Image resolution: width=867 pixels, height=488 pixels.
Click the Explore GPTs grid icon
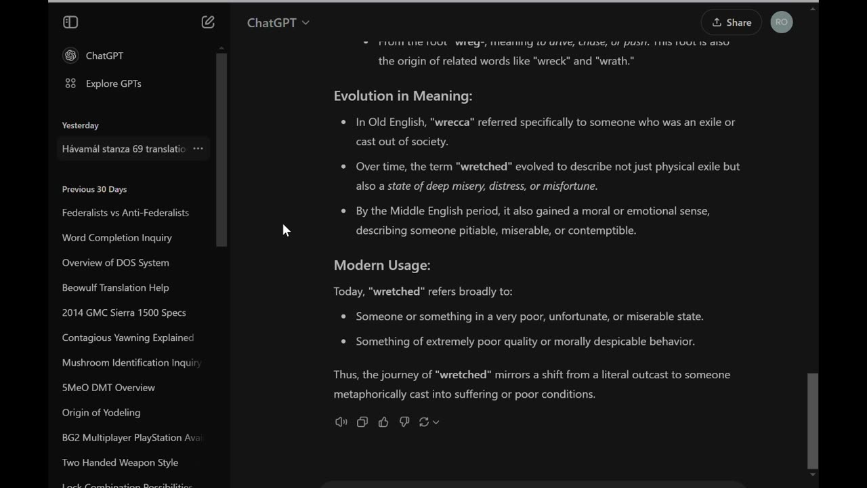[x=70, y=83]
